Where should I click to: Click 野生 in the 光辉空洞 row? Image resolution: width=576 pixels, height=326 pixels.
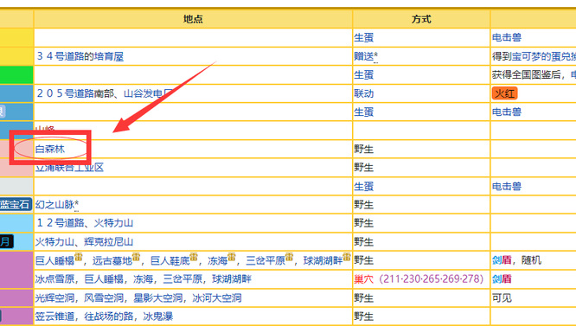363,297
